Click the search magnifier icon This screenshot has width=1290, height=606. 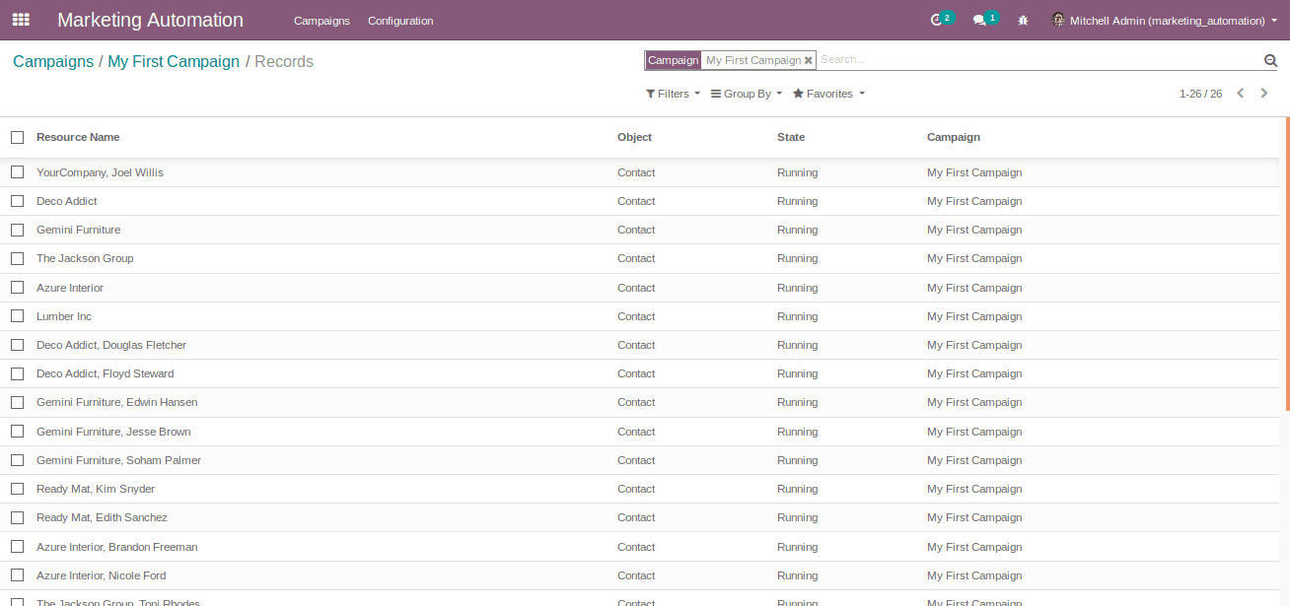point(1271,60)
